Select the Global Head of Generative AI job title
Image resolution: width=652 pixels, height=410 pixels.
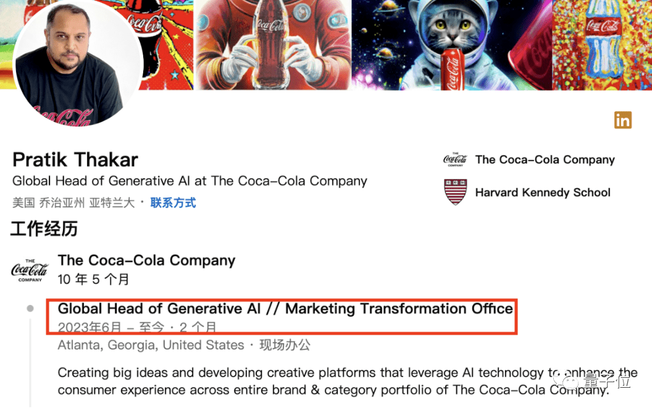[x=285, y=308]
